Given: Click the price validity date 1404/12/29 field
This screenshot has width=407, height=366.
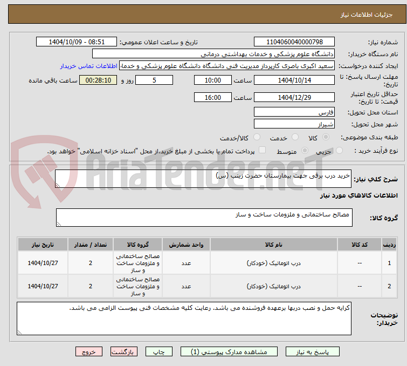Looking at the screenshot, I should 294,97.
